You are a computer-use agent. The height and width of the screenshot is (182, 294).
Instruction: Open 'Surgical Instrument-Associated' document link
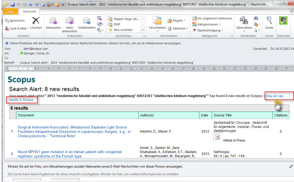click(x=74, y=131)
